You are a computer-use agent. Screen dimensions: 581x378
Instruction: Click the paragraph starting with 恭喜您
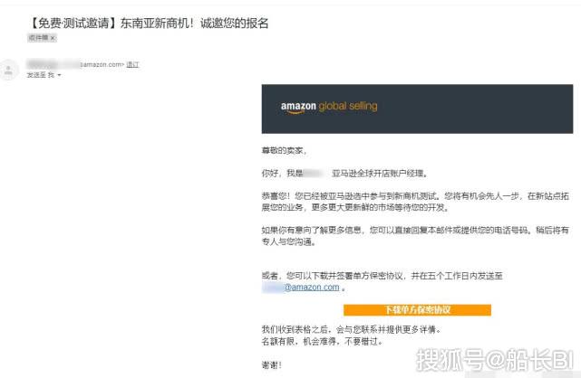tap(417, 200)
